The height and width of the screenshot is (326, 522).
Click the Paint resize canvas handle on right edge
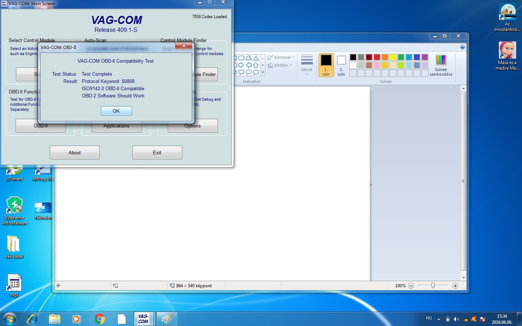tap(370, 185)
